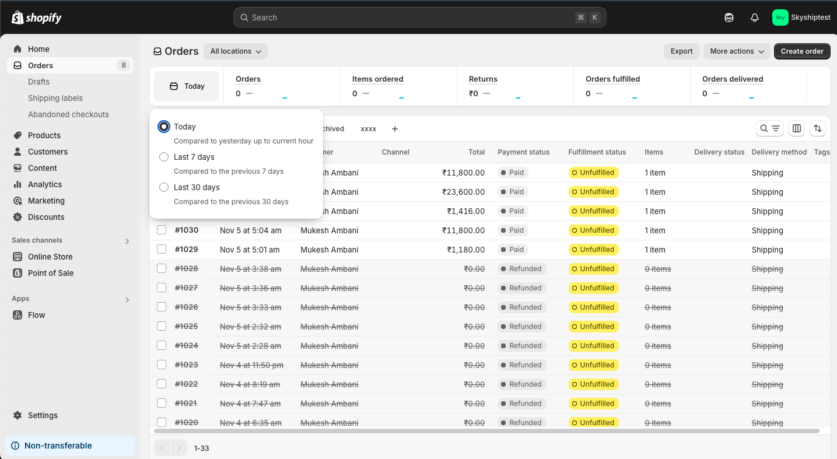Check the checkbox for order #1030
Viewport: 837px width, 459px height.
point(162,230)
